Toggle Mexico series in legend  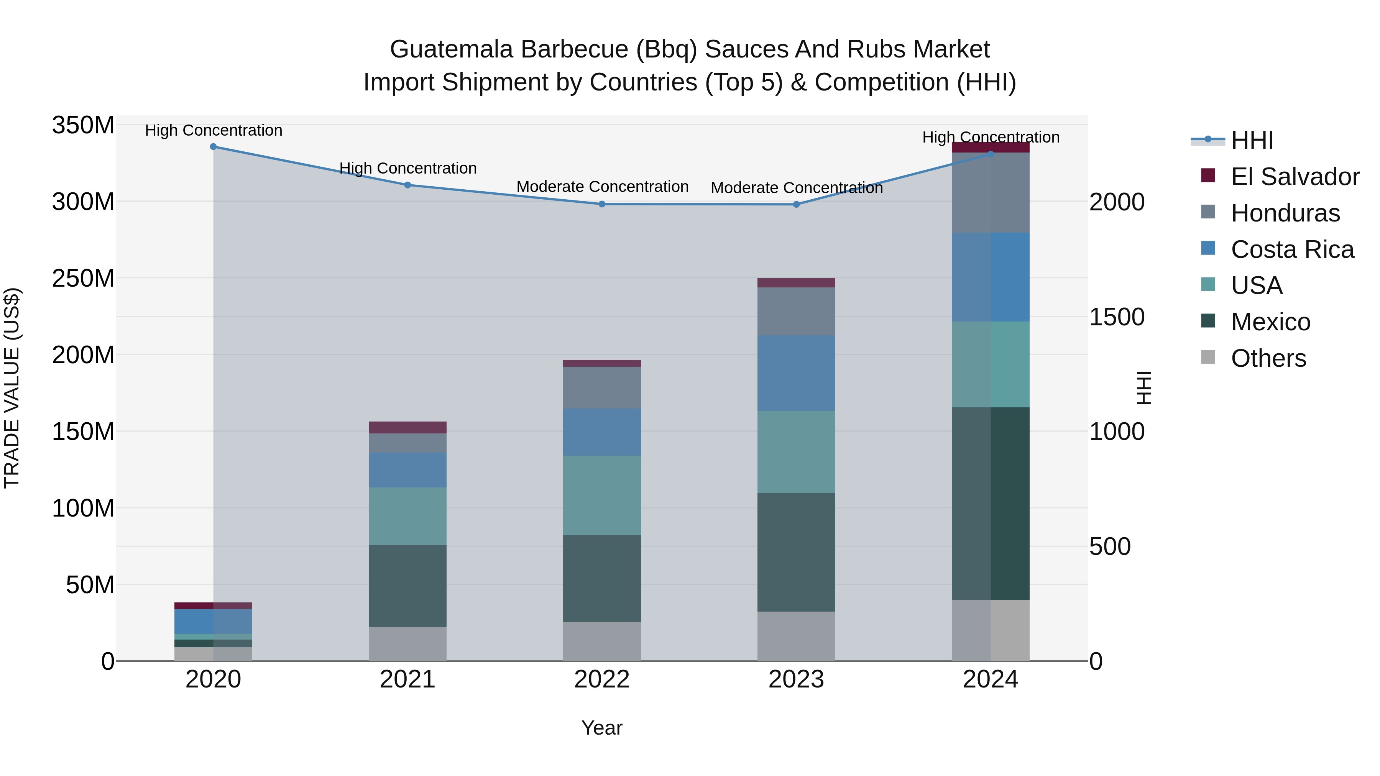coord(1256,322)
